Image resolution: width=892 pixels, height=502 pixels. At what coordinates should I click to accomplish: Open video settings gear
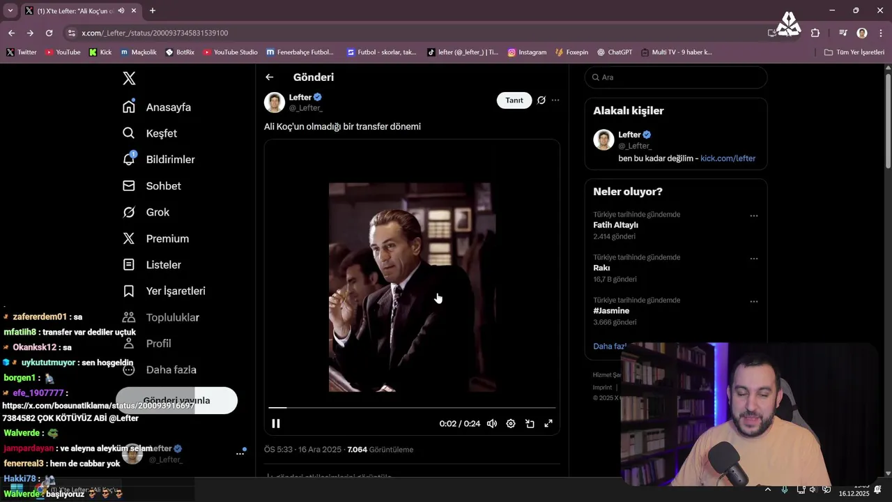(511, 423)
